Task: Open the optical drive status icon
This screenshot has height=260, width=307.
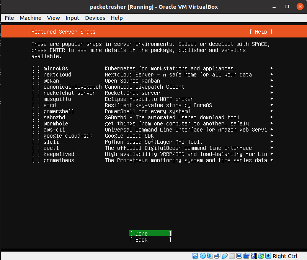Action: tap(202, 256)
